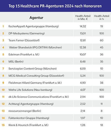Click the table title mentioning Healthcare PR-Agenturen 2024

(55, 6)
